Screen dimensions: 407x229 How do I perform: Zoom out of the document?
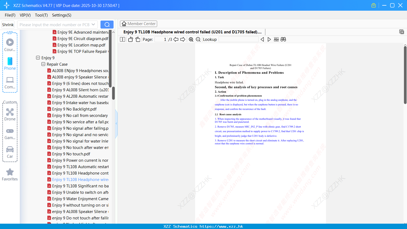(198, 39)
